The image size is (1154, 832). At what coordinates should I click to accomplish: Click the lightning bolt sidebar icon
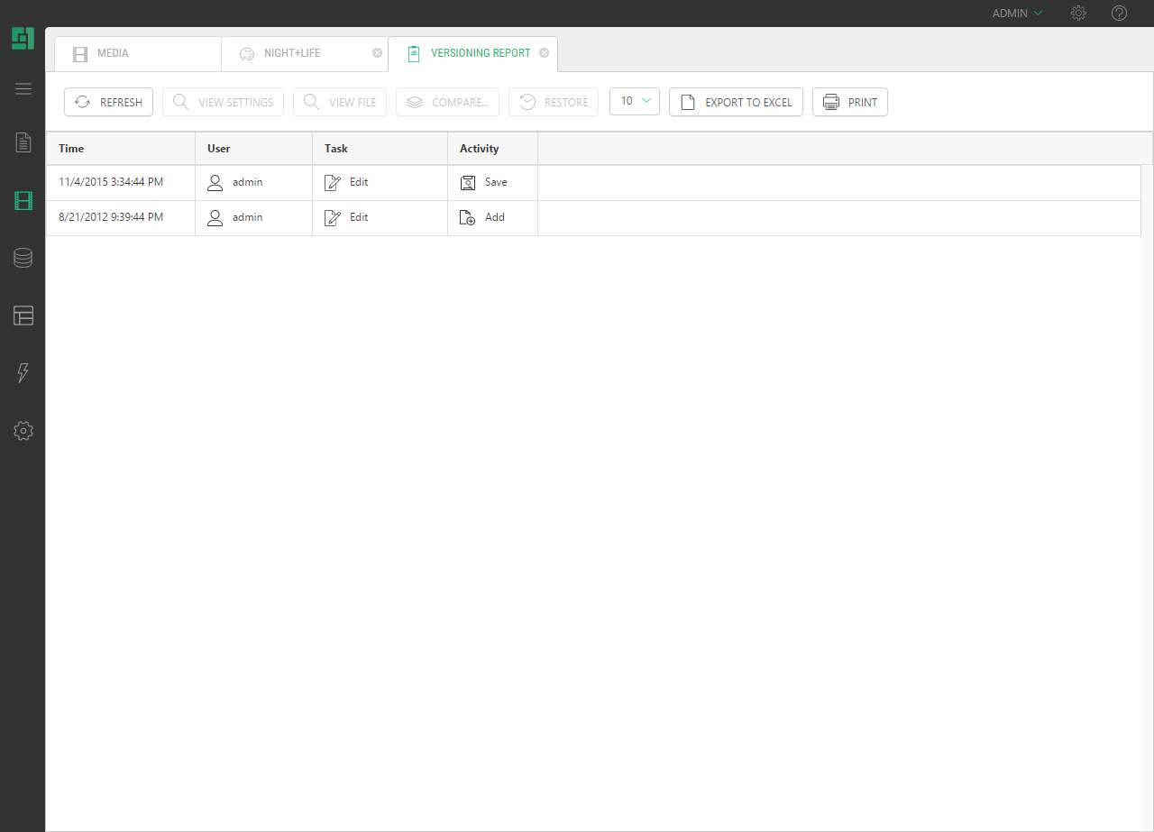click(23, 373)
